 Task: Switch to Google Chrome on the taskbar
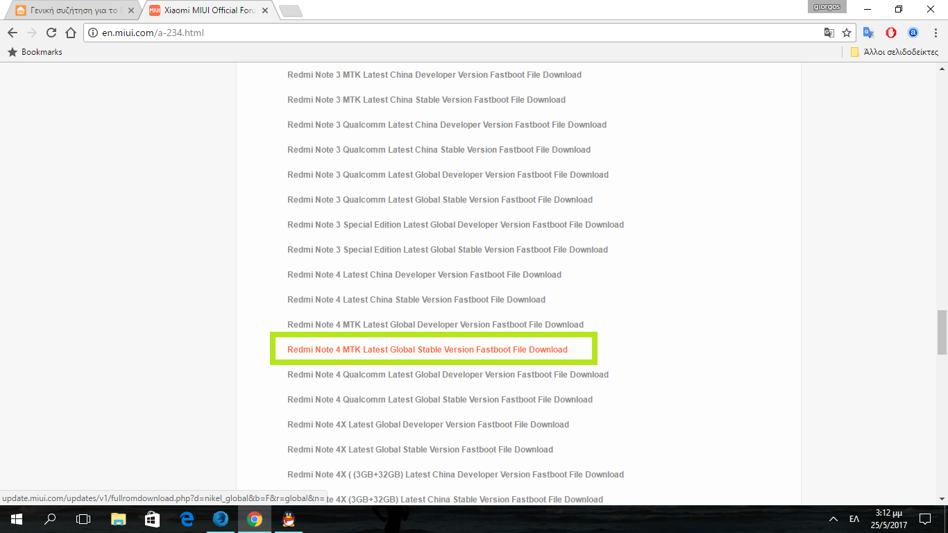click(255, 519)
